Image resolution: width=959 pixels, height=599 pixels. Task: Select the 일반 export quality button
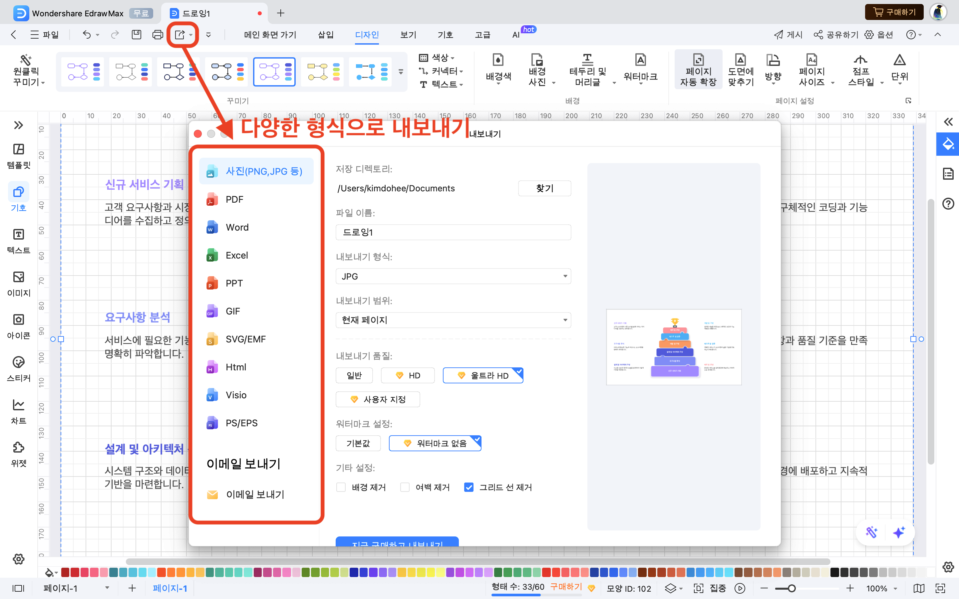coord(354,375)
